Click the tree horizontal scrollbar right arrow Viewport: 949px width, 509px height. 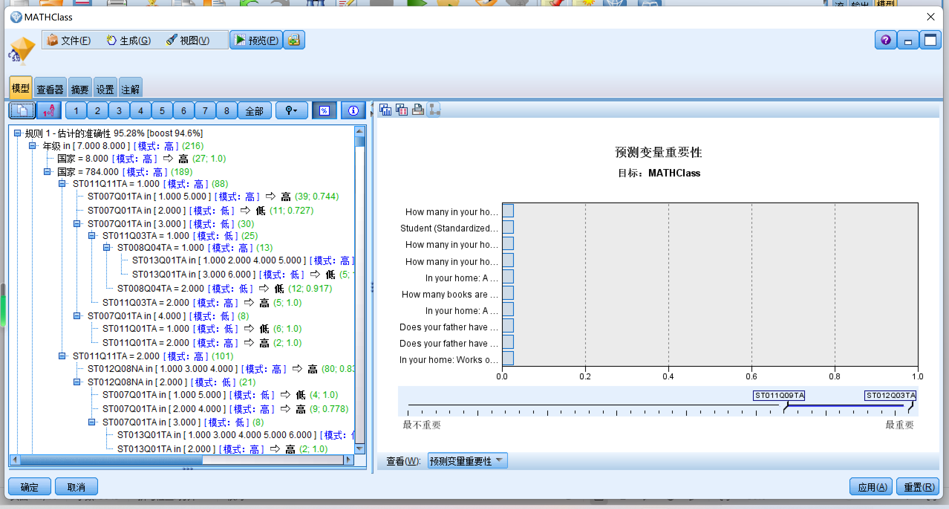[x=348, y=460]
